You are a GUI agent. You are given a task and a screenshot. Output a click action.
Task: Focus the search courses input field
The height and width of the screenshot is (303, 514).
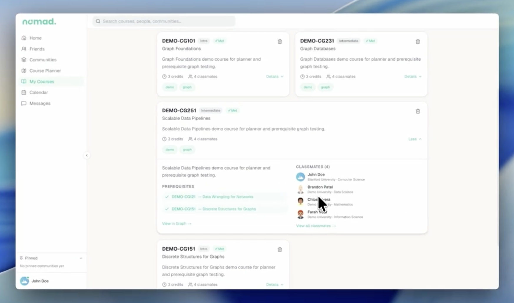pyautogui.click(x=164, y=21)
